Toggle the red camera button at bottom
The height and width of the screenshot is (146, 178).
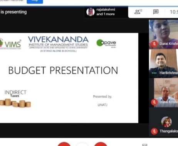pos(101,144)
